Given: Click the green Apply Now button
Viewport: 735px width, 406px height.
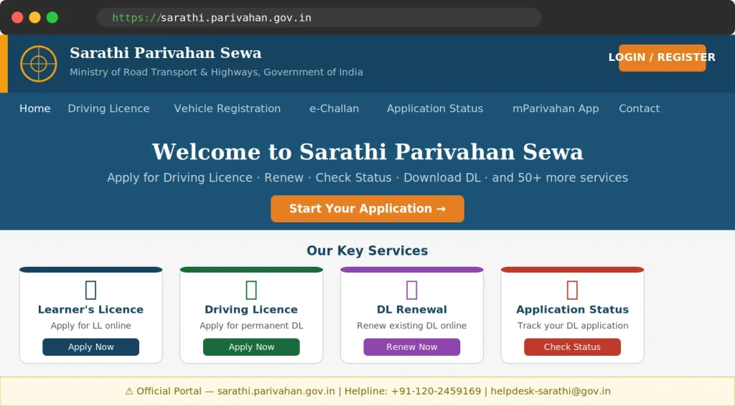Looking at the screenshot, I should tap(251, 347).
